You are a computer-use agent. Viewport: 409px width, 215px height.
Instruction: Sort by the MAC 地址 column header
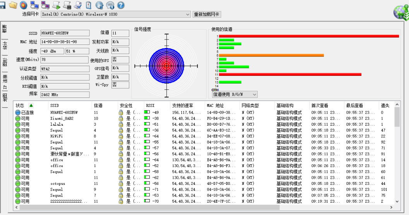222,106
